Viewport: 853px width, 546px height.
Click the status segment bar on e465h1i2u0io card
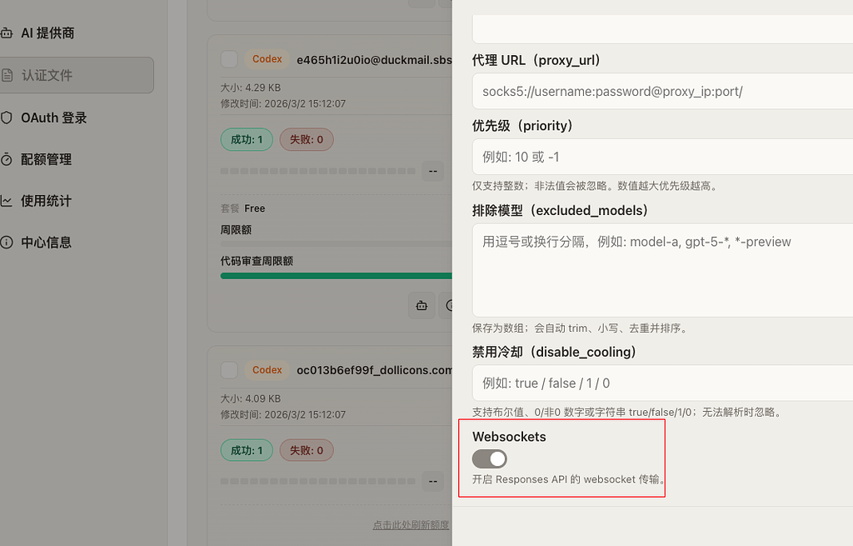[317, 171]
